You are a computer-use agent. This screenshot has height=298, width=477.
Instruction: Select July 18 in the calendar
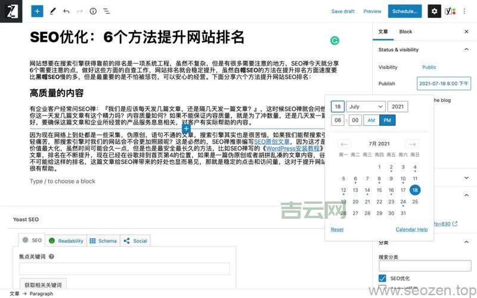[x=415, y=190]
